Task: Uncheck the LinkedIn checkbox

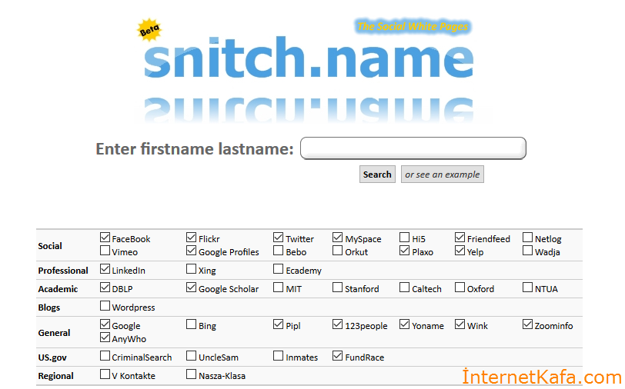Action: [x=105, y=269]
